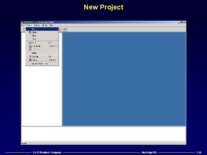Open the Help menu
207x155 pixels.
coord(52,25)
